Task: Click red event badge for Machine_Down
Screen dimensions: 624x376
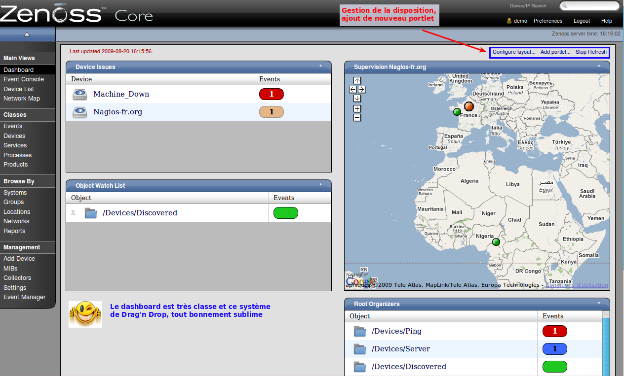Action: (271, 94)
